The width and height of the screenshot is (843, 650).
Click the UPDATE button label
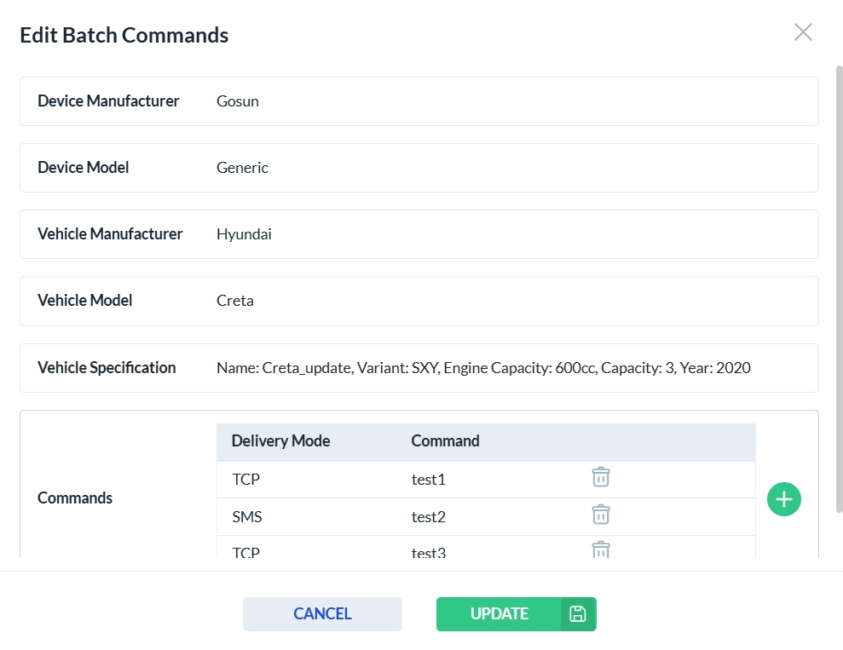499,614
